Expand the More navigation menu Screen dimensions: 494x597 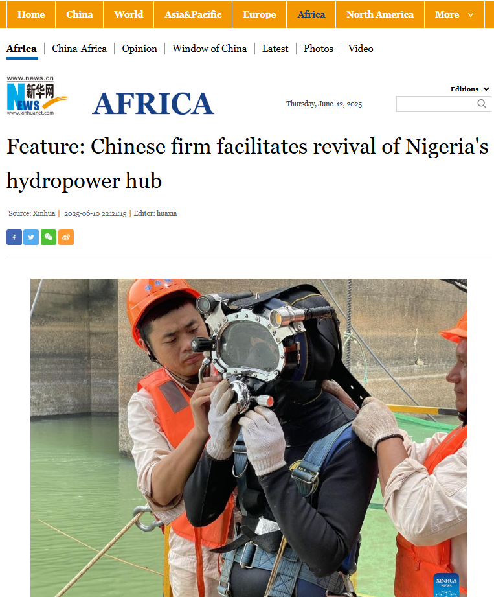[x=455, y=14]
